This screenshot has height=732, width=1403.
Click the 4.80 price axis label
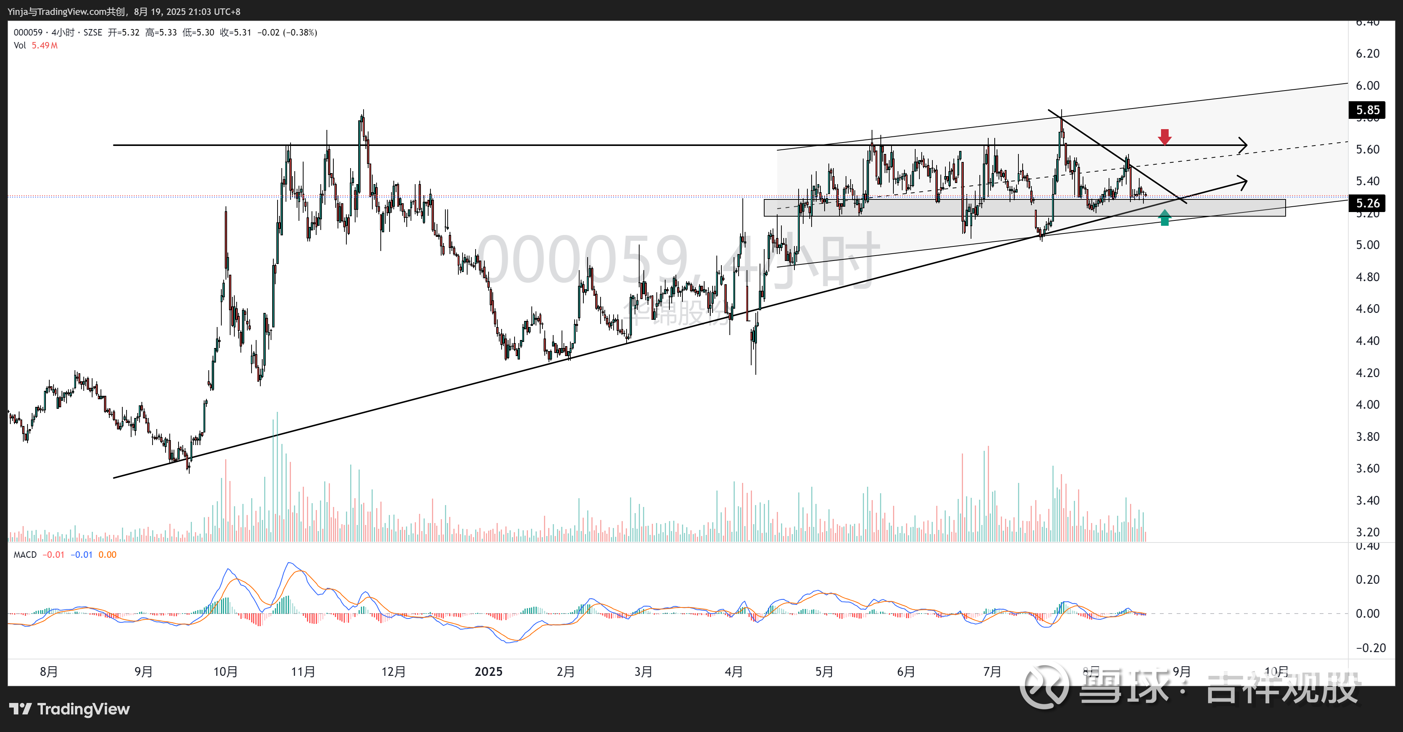[x=1367, y=277]
